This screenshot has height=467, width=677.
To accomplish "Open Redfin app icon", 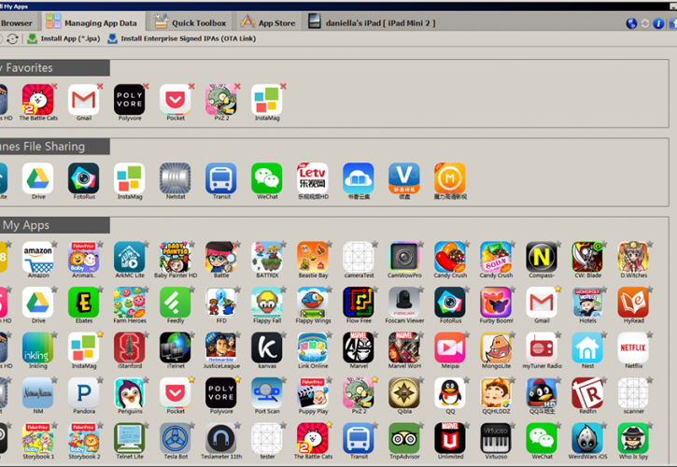I will point(587,393).
